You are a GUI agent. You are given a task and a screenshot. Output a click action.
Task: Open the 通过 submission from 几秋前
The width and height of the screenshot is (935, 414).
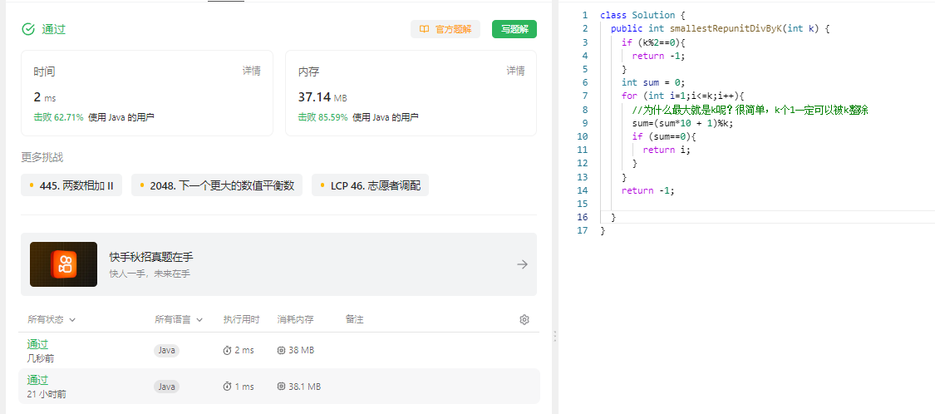pos(37,344)
